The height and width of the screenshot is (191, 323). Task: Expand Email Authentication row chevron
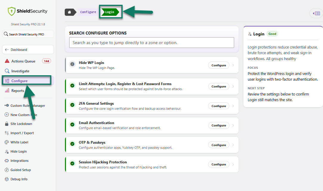[x=233, y=125]
